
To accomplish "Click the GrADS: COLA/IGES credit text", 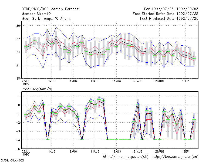I will click(x=12, y=160).
